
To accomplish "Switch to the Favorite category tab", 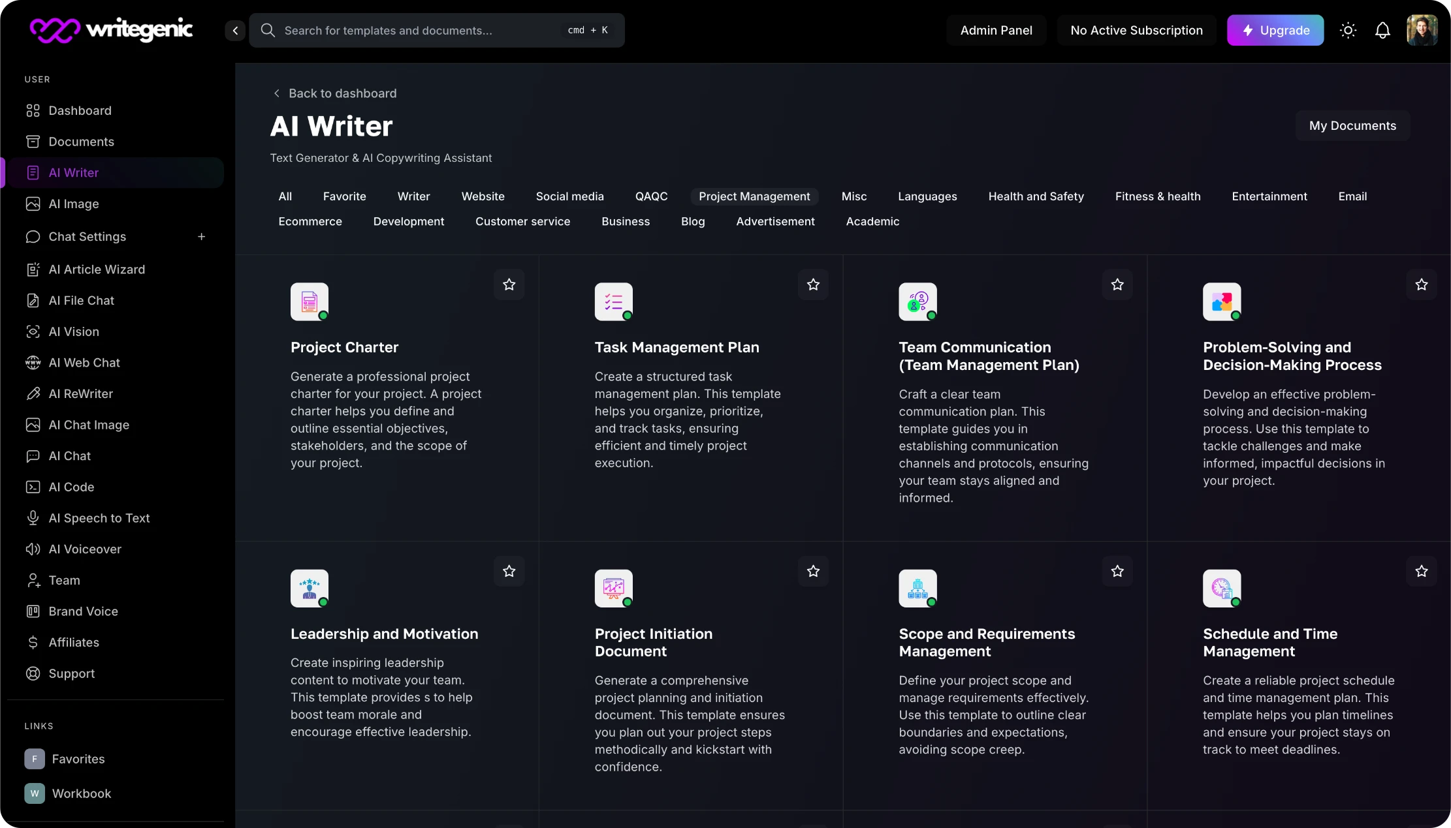I will click(345, 196).
